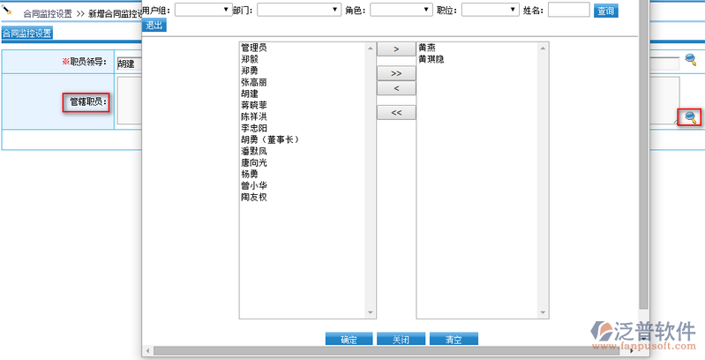Select 管理员 in the left list
This screenshot has width=705, height=360.
[x=255, y=48]
